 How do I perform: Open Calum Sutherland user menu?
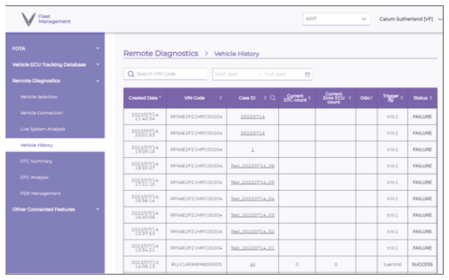409,20
